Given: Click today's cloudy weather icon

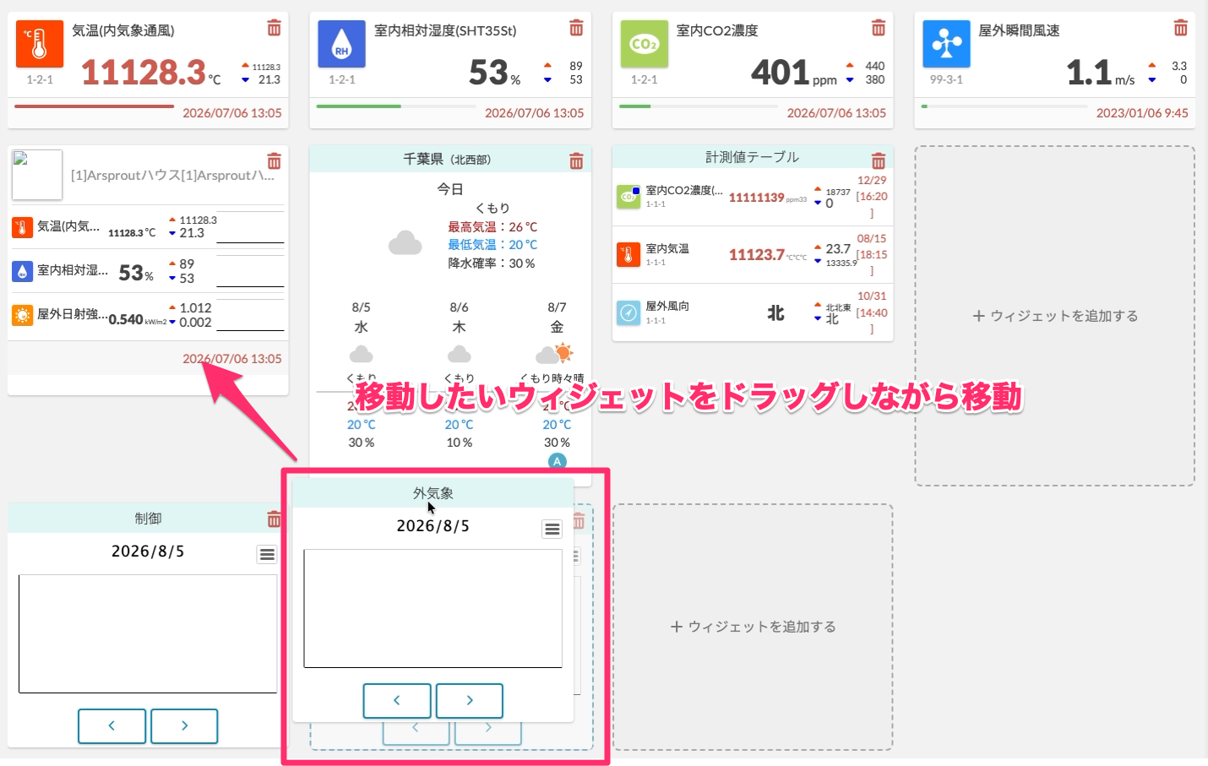Looking at the screenshot, I should tap(405, 243).
